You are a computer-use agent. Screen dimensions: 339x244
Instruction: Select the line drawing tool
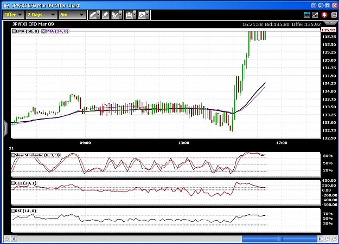[93, 15]
